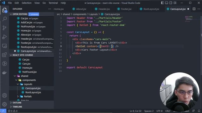Viewport: 202px width, 113px height.
Task: Open the Selection menu
Action: tap(27, 3)
